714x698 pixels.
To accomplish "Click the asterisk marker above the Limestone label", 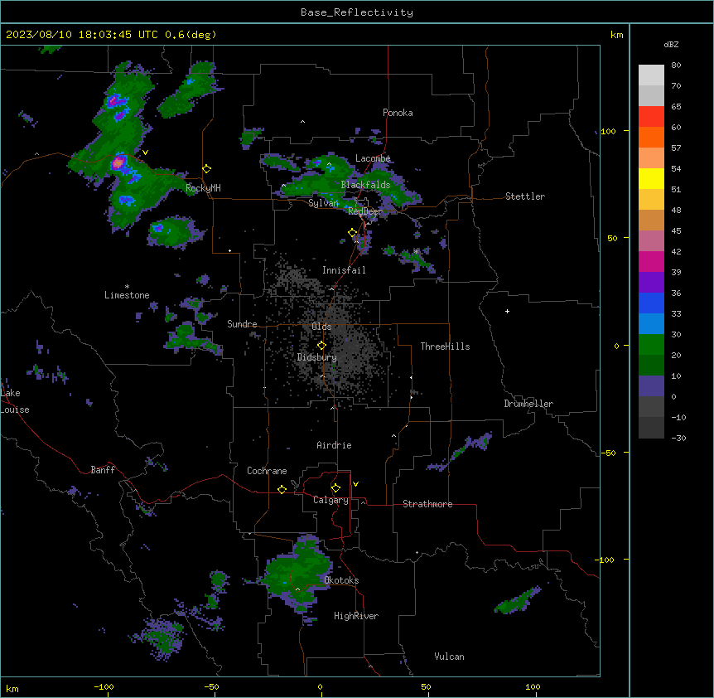I will click(127, 287).
